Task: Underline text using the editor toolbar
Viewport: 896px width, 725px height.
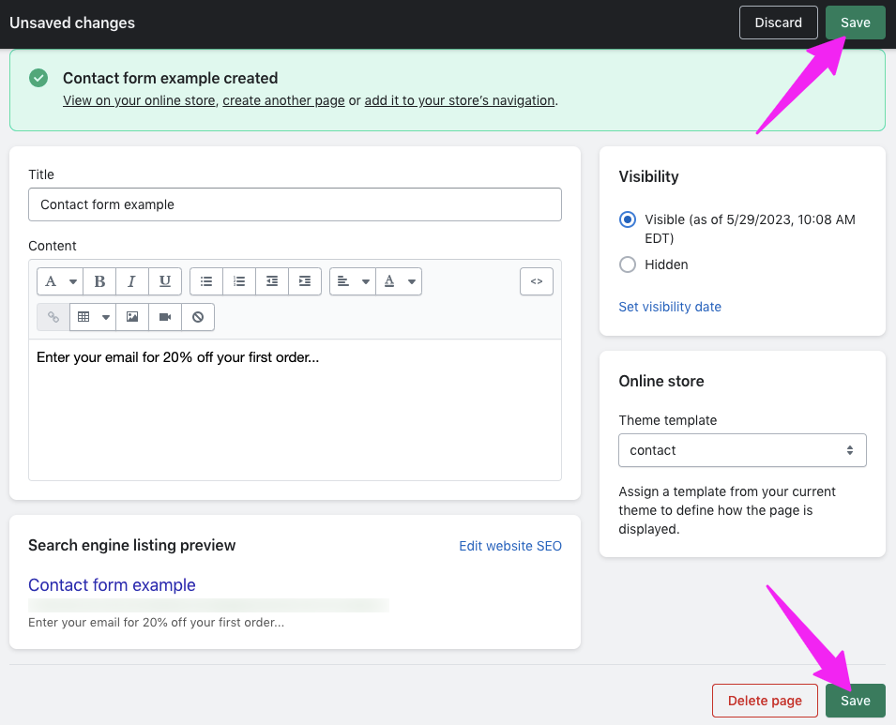Action: click(x=165, y=280)
